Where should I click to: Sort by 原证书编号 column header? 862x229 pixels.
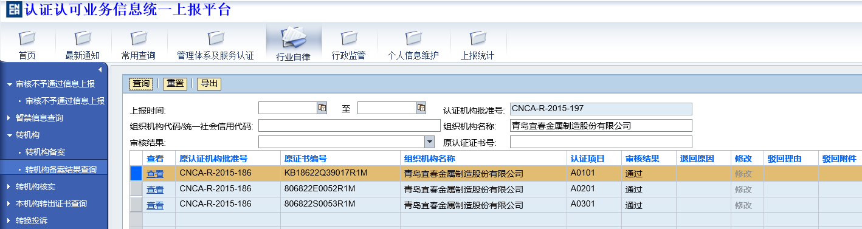pyautogui.click(x=306, y=159)
